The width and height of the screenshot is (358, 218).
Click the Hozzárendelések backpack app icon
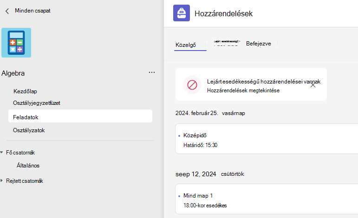click(x=182, y=13)
